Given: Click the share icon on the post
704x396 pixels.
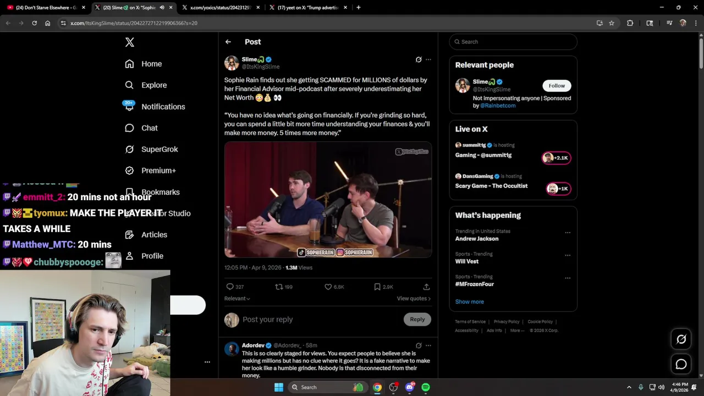Looking at the screenshot, I should click(x=426, y=287).
